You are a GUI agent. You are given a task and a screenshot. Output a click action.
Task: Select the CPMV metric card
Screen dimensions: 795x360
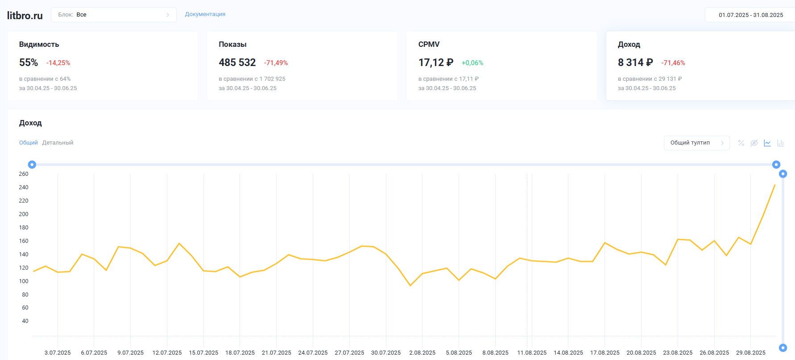pos(501,66)
